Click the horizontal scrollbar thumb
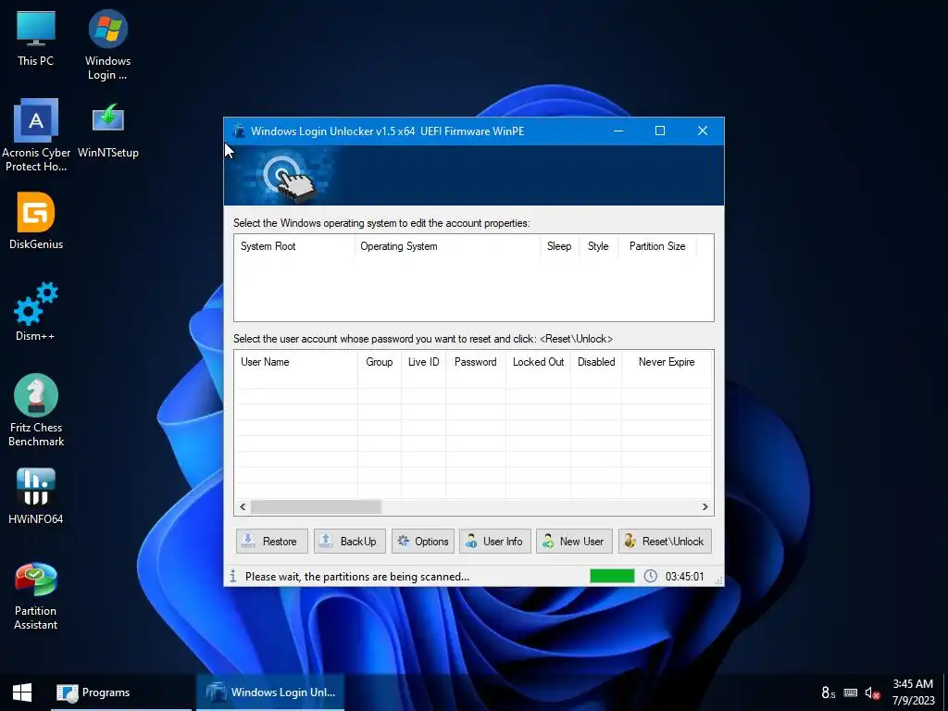The width and height of the screenshot is (948, 711). (x=316, y=506)
